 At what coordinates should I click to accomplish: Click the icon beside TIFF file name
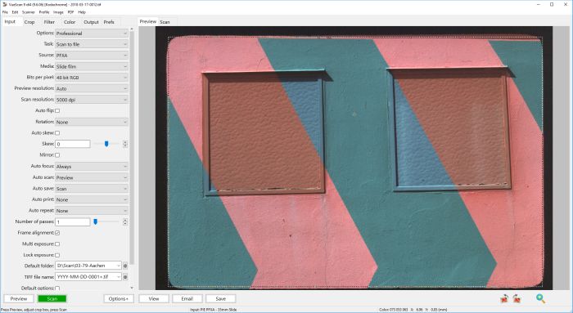(125, 277)
